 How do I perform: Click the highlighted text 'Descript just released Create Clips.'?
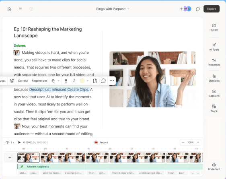(59, 89)
